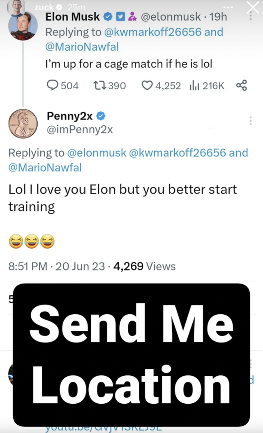Screen dimensions: 263x433
Task: Open the Penny2x penny avatar
Action: pos(23,124)
